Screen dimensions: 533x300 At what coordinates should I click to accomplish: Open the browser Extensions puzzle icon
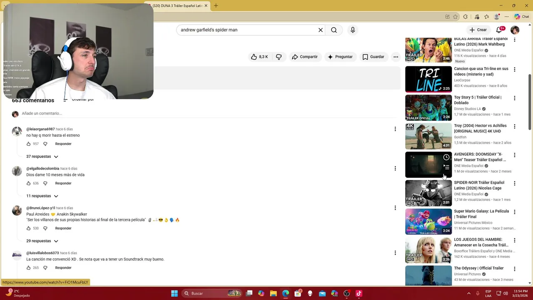[x=466, y=17]
